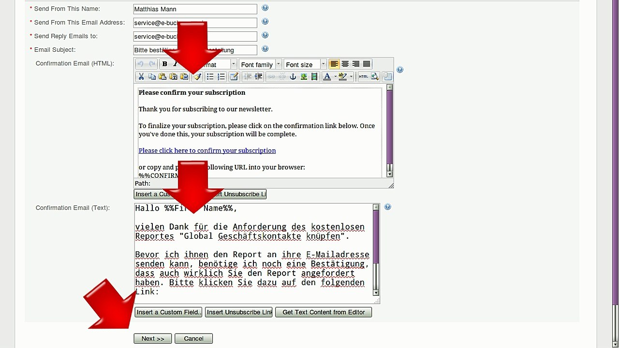Insert a bulleted list
The width and height of the screenshot is (619, 348).
click(210, 76)
